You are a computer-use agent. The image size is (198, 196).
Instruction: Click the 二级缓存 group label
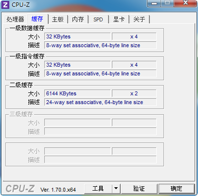[21, 85]
